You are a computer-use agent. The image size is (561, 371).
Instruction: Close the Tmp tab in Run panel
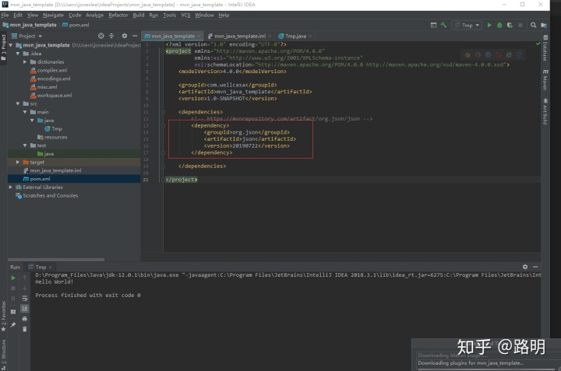click(51, 267)
